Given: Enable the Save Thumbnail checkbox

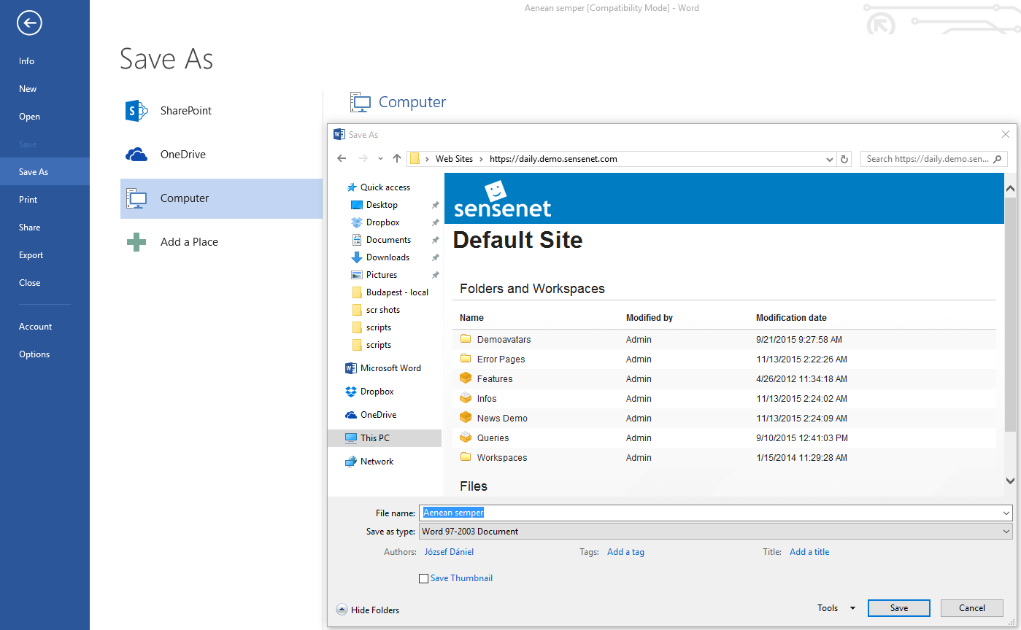Looking at the screenshot, I should click(423, 578).
